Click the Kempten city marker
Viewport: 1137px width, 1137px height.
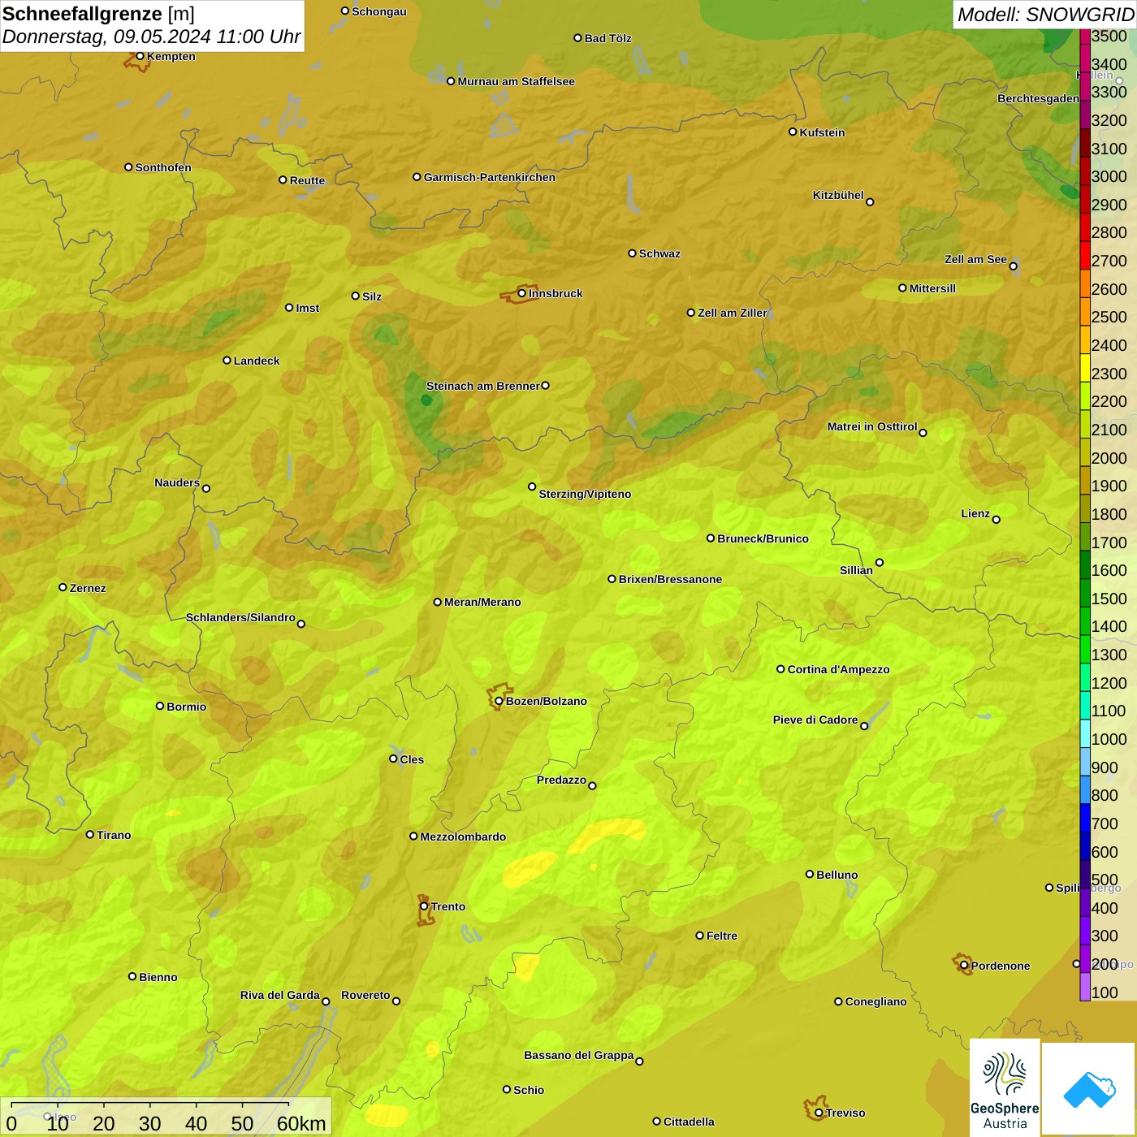point(141,56)
